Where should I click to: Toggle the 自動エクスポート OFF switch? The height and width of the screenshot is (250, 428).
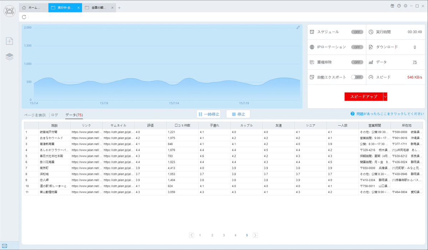coord(357,77)
